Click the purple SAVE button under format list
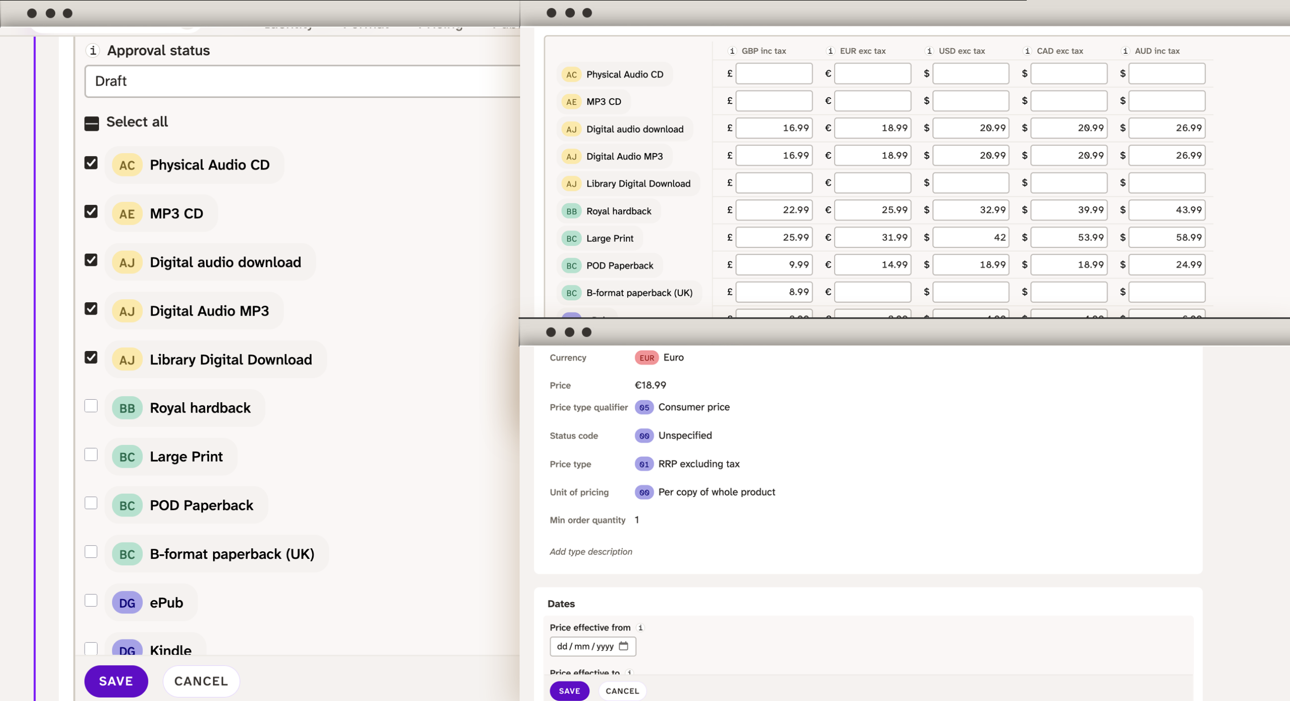 (115, 681)
